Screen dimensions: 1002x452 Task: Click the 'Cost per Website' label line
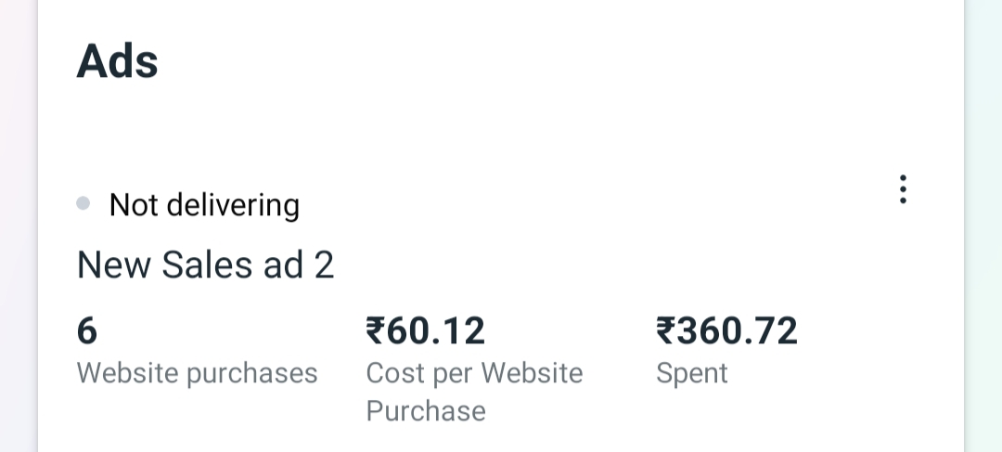click(x=474, y=373)
